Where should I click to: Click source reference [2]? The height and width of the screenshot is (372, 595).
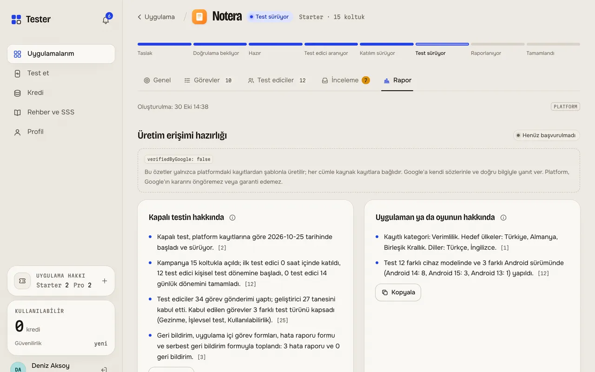pyautogui.click(x=222, y=248)
